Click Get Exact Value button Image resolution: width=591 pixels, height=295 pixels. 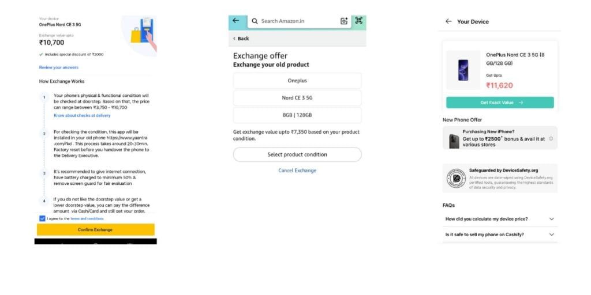(500, 103)
